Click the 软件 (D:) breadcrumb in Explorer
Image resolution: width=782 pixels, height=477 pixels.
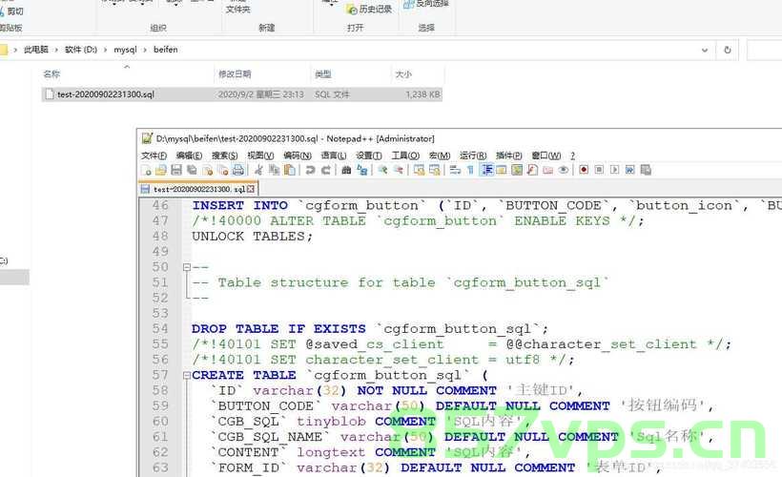click(x=81, y=50)
